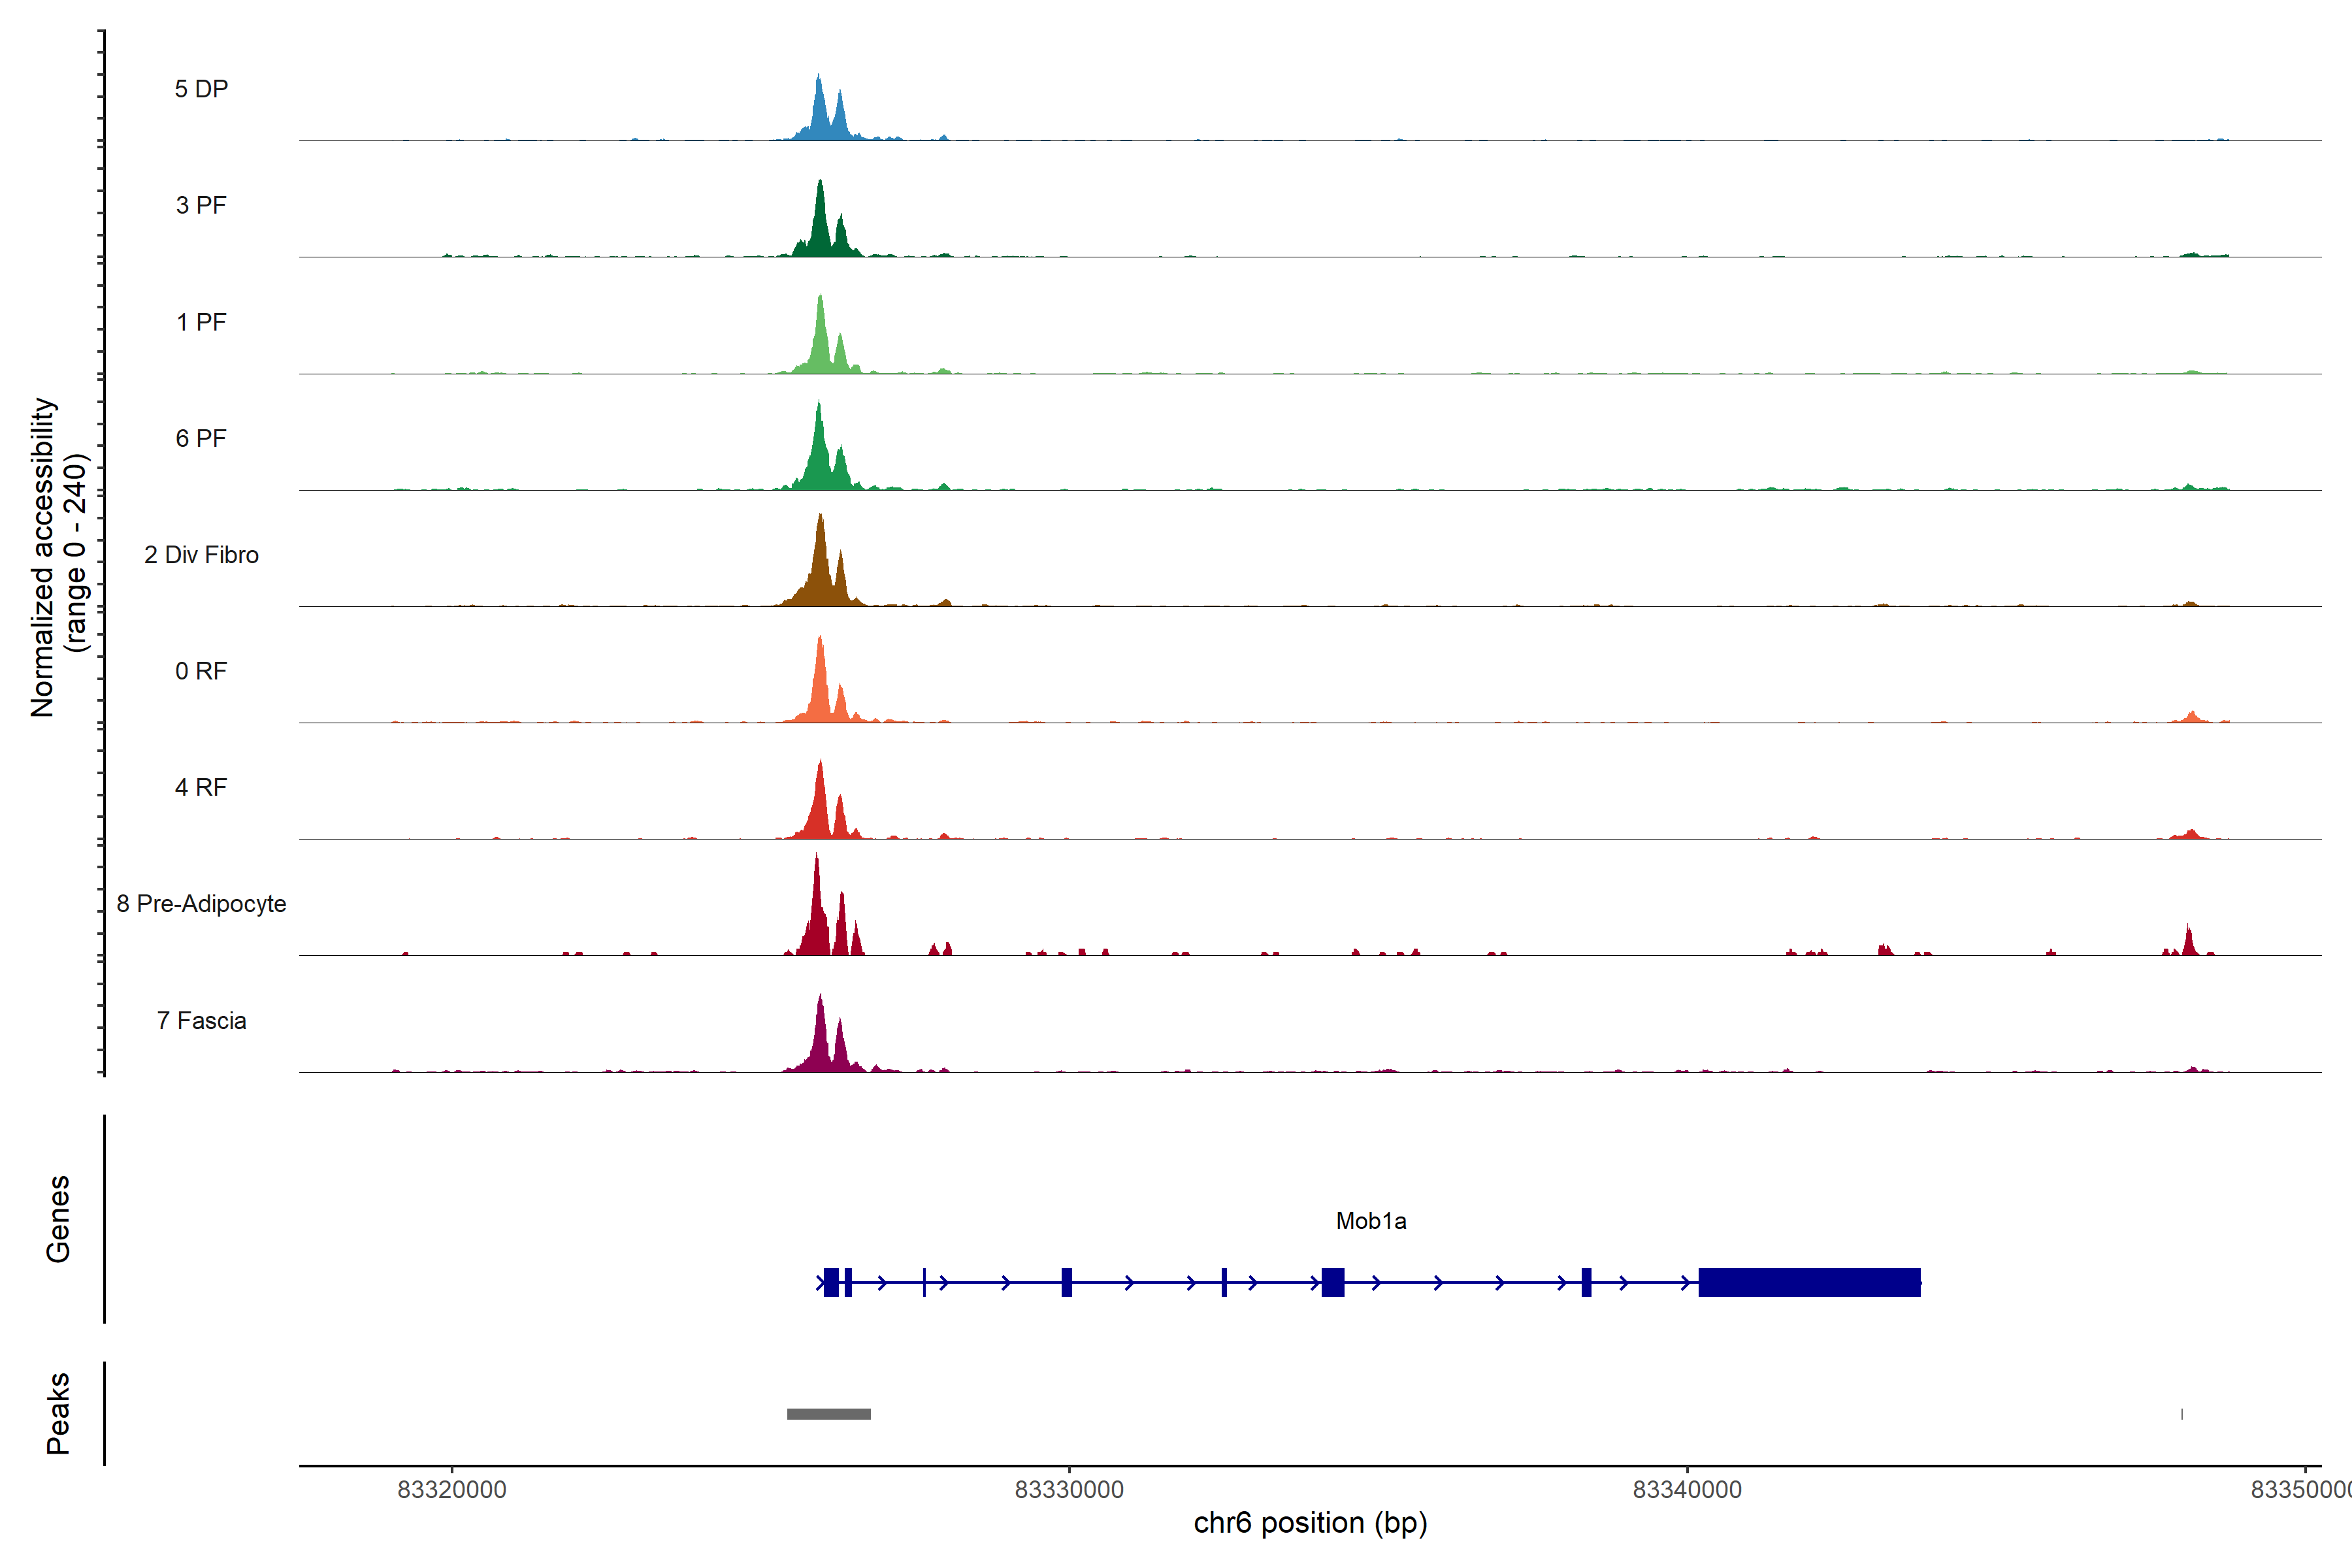Click the Peaks track label
This screenshot has height=1568, width=2352.
[58, 1413]
